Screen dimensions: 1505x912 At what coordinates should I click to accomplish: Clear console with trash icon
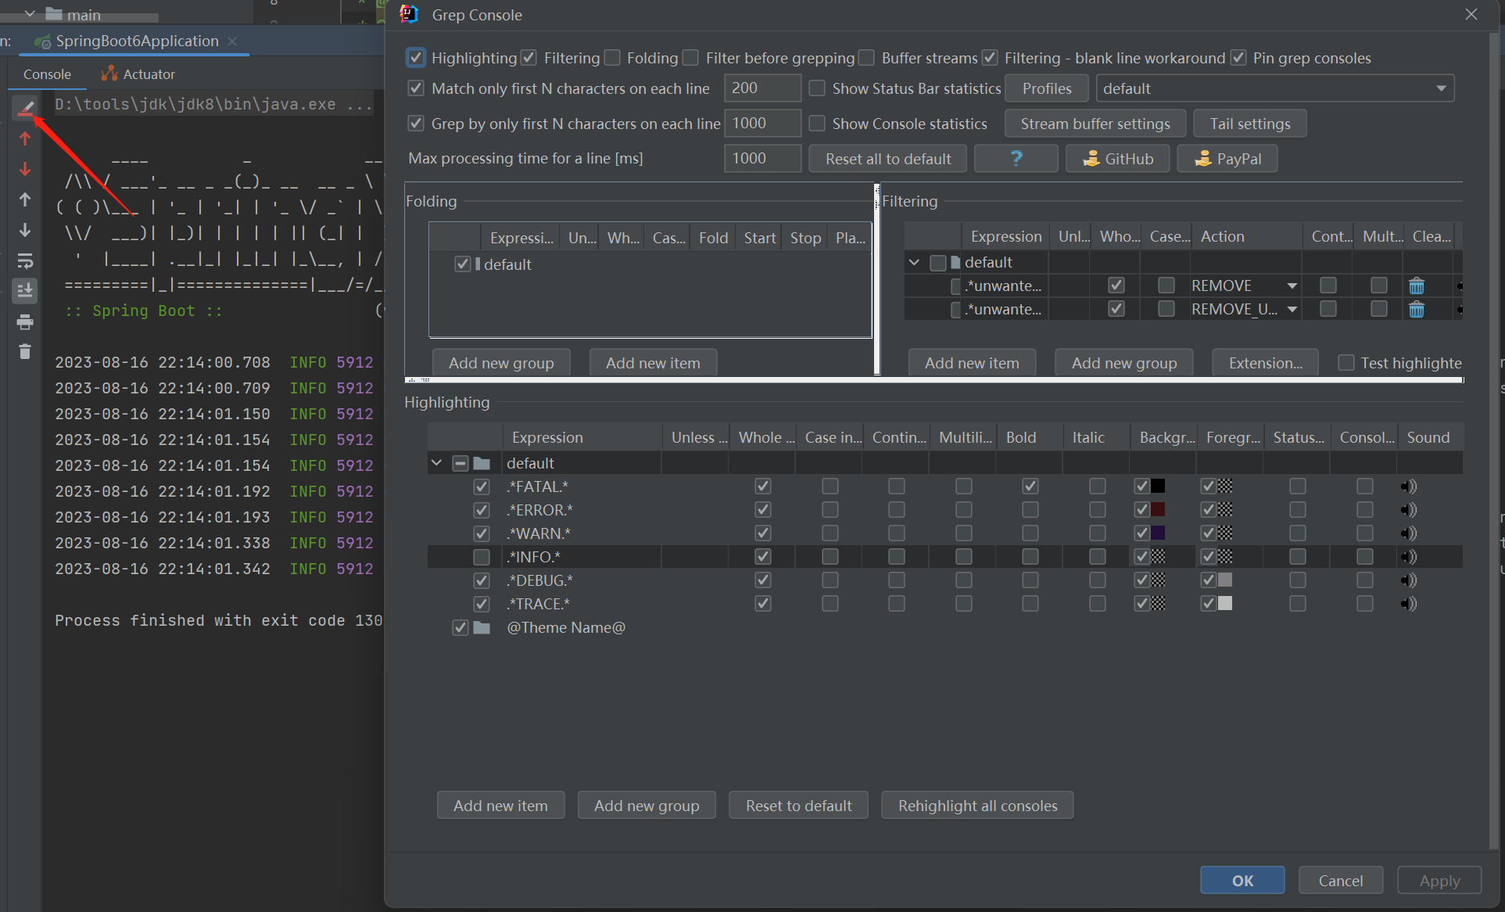point(25,352)
